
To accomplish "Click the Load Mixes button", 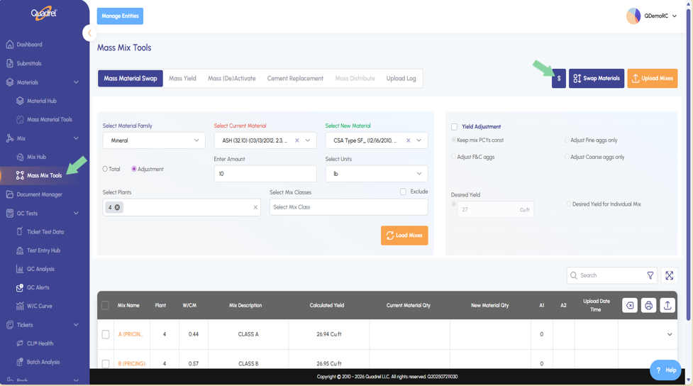I will click(404, 236).
